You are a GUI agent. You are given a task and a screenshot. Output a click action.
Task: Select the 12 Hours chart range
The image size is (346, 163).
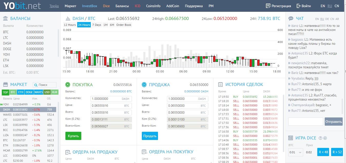coord(70,25)
